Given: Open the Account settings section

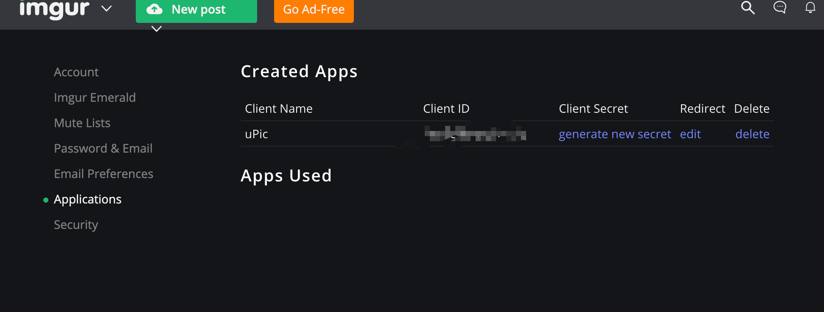Looking at the screenshot, I should (76, 72).
